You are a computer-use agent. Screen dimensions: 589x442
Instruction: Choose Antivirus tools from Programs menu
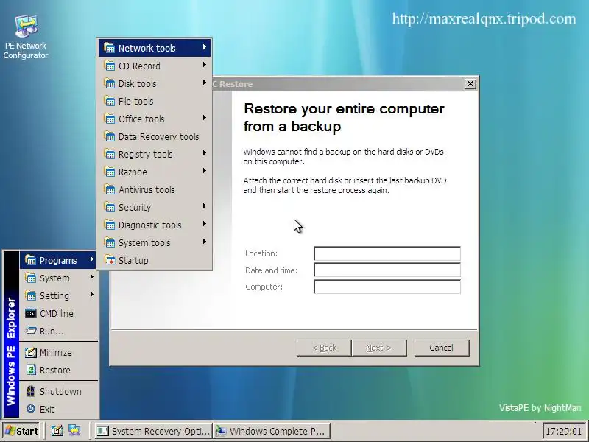(x=155, y=189)
